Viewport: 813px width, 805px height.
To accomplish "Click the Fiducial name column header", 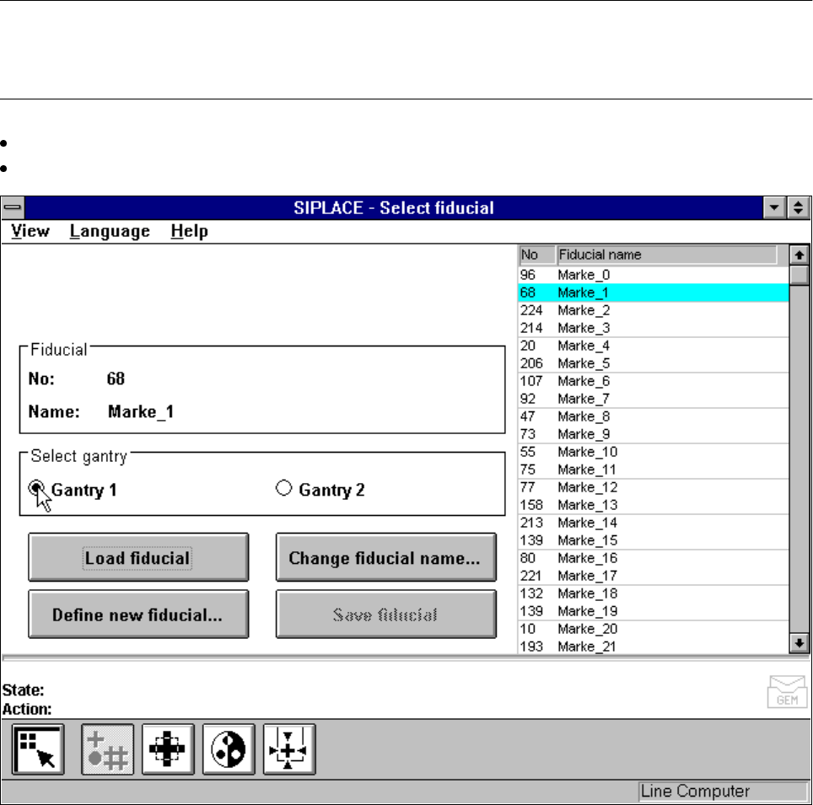I will coord(667,255).
